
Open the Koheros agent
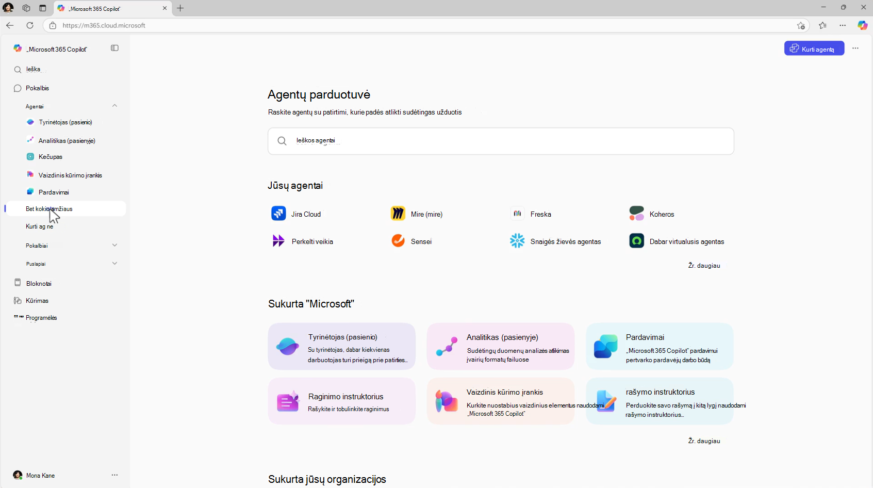point(652,214)
